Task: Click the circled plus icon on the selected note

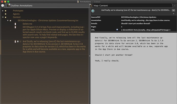Action: click(21, 42)
